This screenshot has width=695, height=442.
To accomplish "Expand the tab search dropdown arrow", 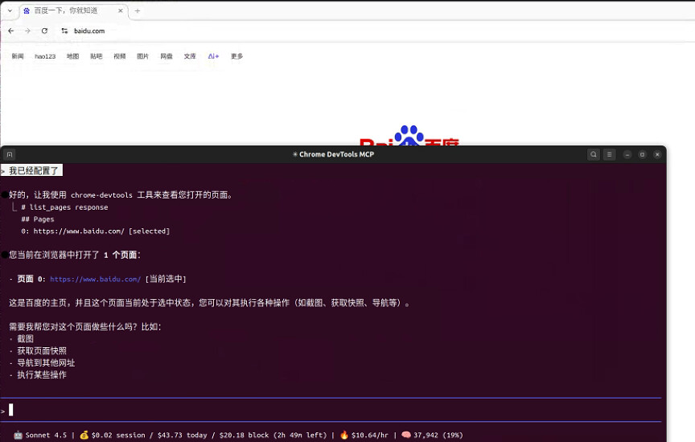I will tap(10, 10).
